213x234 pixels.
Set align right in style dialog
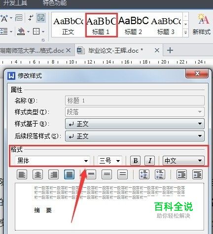point(53,174)
